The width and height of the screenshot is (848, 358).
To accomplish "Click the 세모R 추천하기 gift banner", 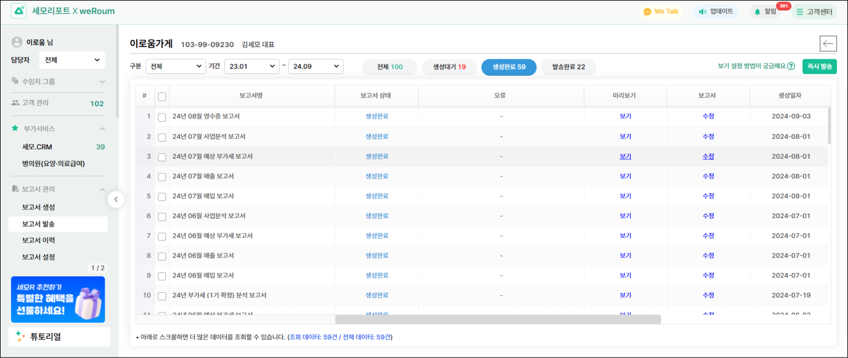I will point(58,299).
